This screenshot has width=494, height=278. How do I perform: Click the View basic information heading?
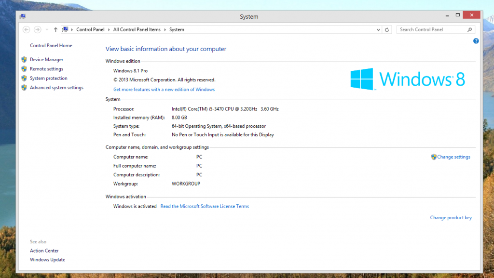pyautogui.click(x=166, y=49)
